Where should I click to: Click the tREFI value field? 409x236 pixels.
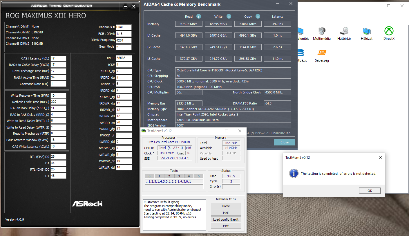[x=124, y=58]
